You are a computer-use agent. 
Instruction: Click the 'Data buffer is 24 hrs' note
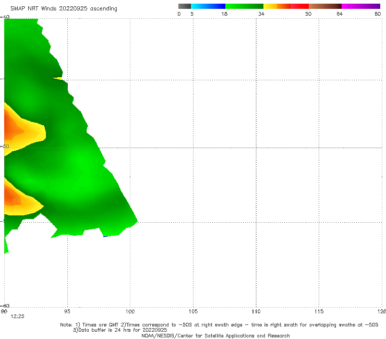click(x=120, y=330)
